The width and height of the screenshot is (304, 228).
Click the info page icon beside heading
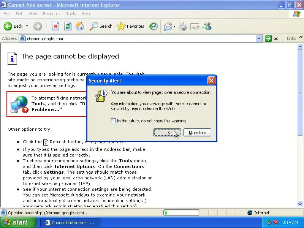13,58
